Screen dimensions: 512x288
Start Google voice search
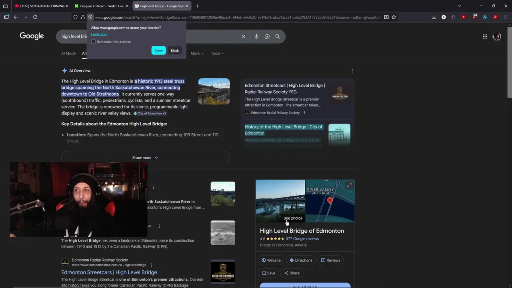(256, 36)
